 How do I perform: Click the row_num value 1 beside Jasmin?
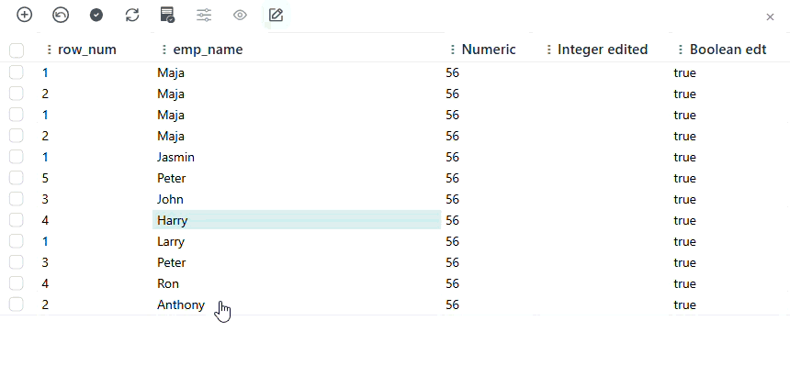pyautogui.click(x=45, y=157)
